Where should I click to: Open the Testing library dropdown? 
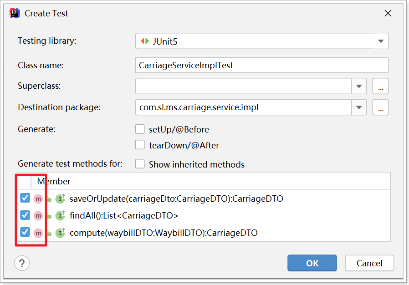(381, 41)
